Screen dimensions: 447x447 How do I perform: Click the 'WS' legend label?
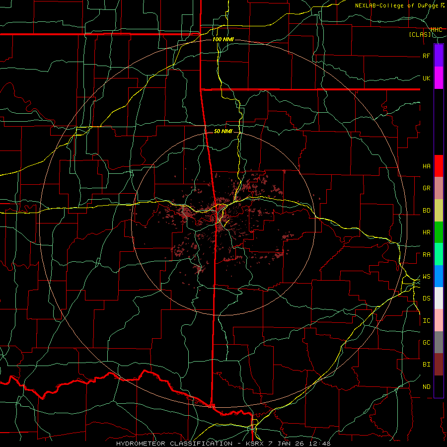pyautogui.click(x=426, y=277)
